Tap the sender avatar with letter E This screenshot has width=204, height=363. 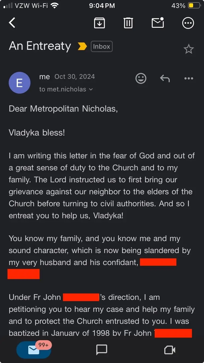(20, 83)
